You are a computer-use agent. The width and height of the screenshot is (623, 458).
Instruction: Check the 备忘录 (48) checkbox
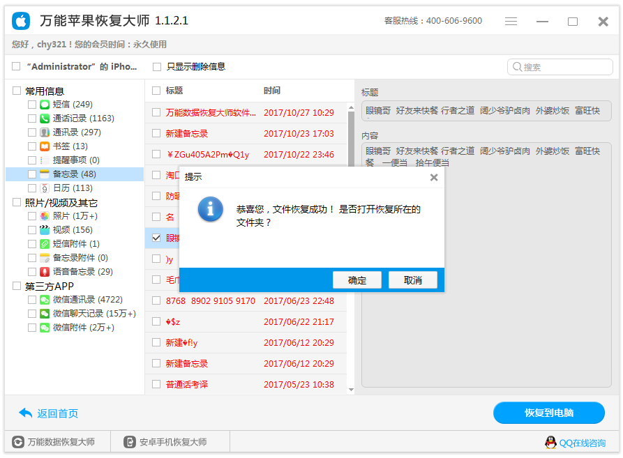tap(32, 174)
